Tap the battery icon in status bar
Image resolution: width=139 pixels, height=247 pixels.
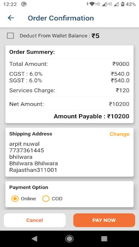(x=123, y=4)
